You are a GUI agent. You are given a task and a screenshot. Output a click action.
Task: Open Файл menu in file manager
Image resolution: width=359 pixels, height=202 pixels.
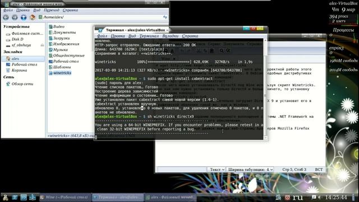[x=8, y=10]
